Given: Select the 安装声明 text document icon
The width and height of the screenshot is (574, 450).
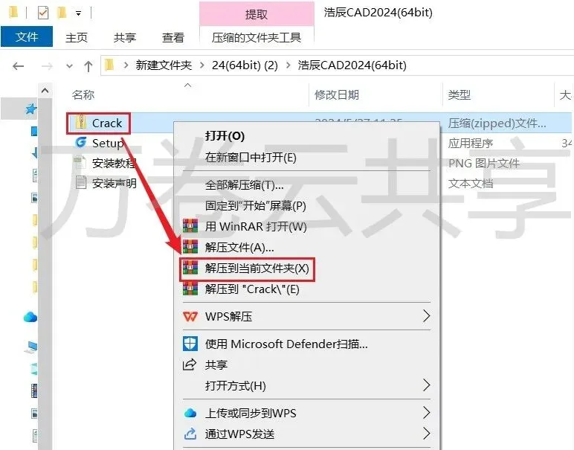Looking at the screenshot, I should [80, 182].
